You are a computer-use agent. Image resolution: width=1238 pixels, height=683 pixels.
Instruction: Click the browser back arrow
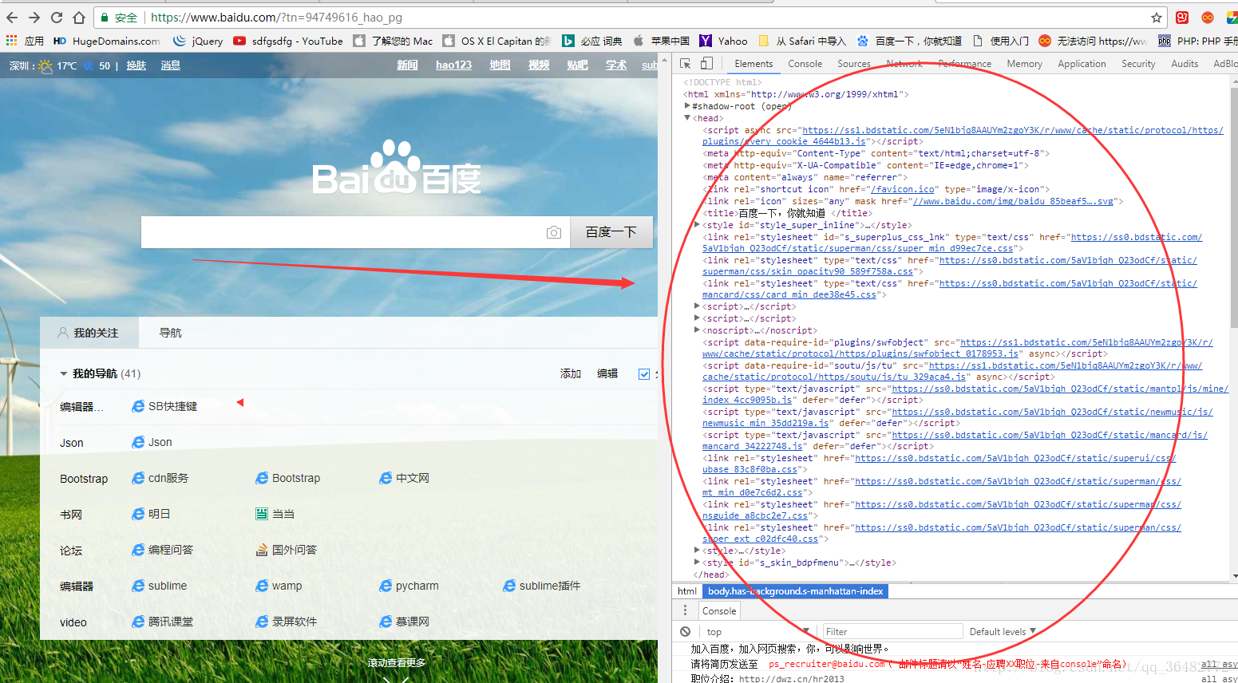pyautogui.click(x=12, y=17)
